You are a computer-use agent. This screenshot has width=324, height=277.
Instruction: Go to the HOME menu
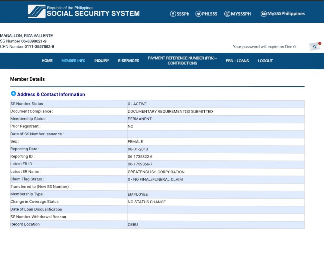pyautogui.click(x=47, y=61)
